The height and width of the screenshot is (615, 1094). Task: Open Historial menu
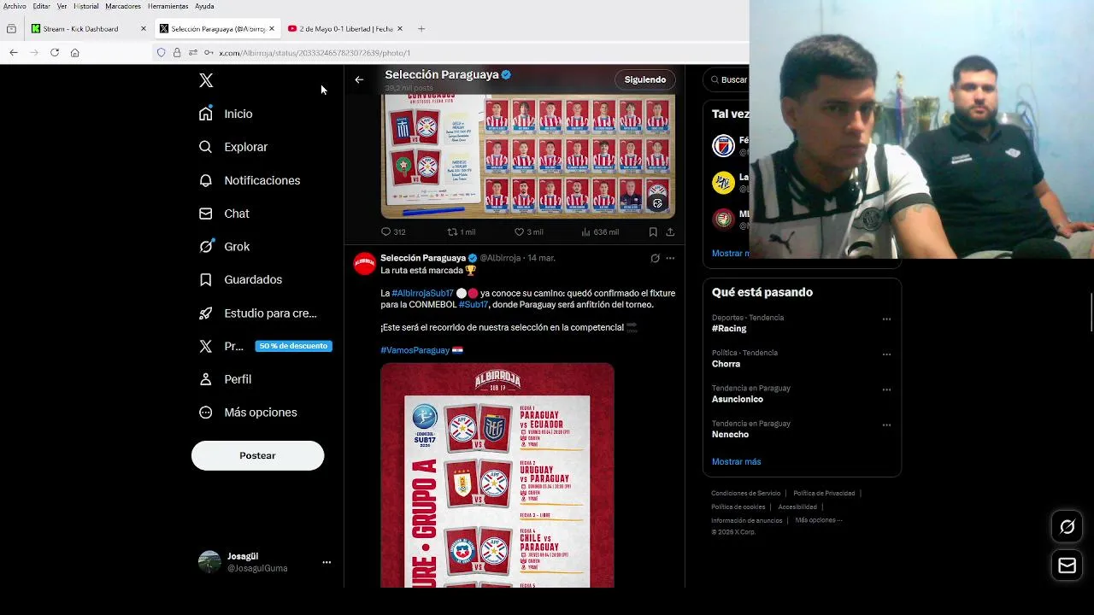pyautogui.click(x=85, y=6)
